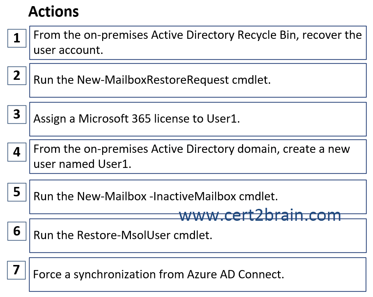The height and width of the screenshot is (297, 373).
Task: Select the number 6 box
Action: click(17, 231)
